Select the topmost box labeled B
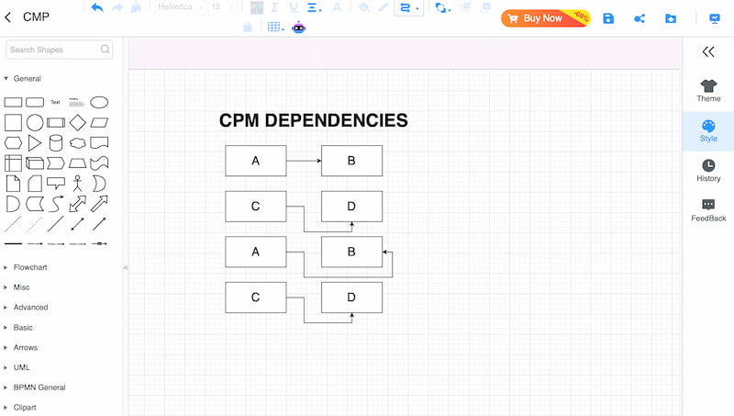The width and height of the screenshot is (734, 416). click(351, 161)
